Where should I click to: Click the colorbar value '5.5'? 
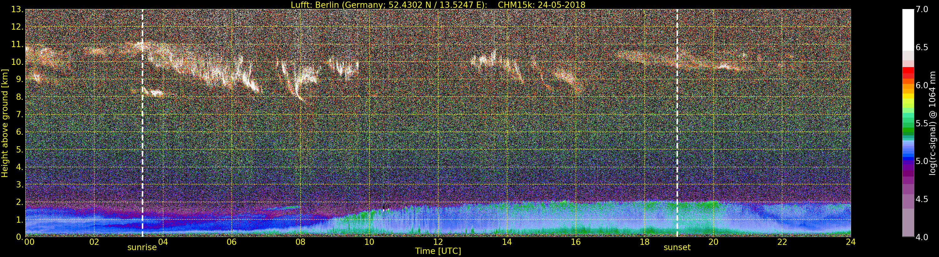922,123
